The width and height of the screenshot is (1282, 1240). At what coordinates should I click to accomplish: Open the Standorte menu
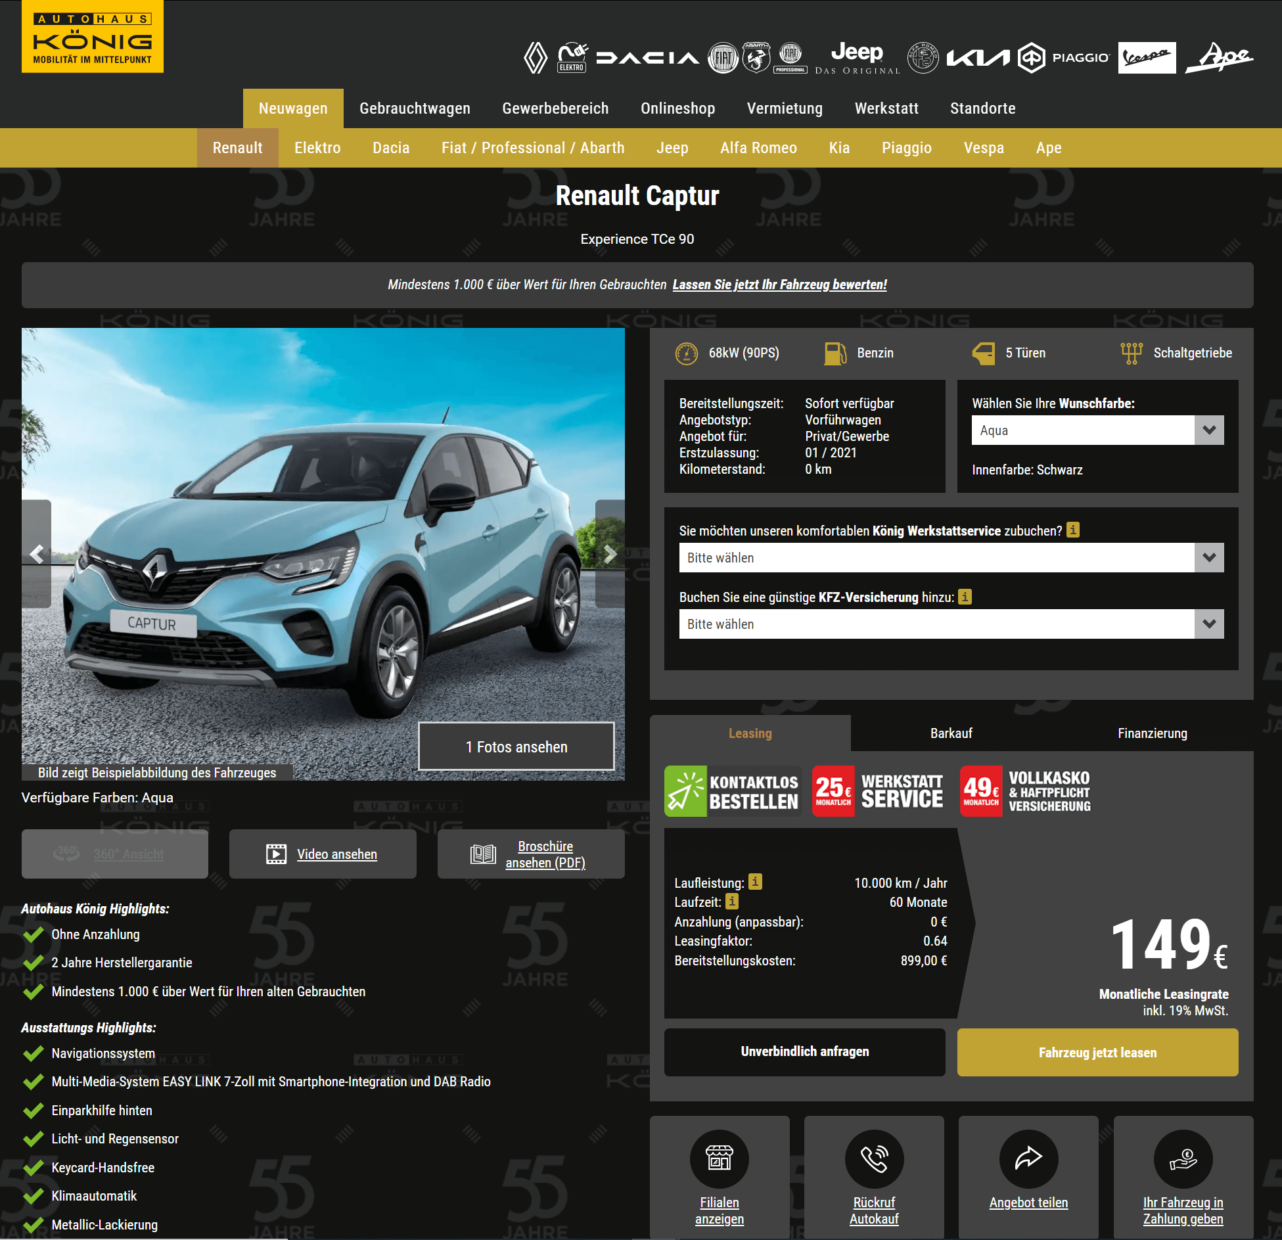coord(982,108)
